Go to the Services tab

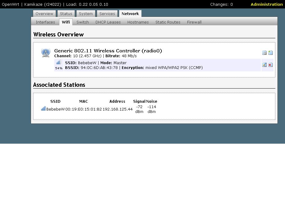[x=107, y=14]
